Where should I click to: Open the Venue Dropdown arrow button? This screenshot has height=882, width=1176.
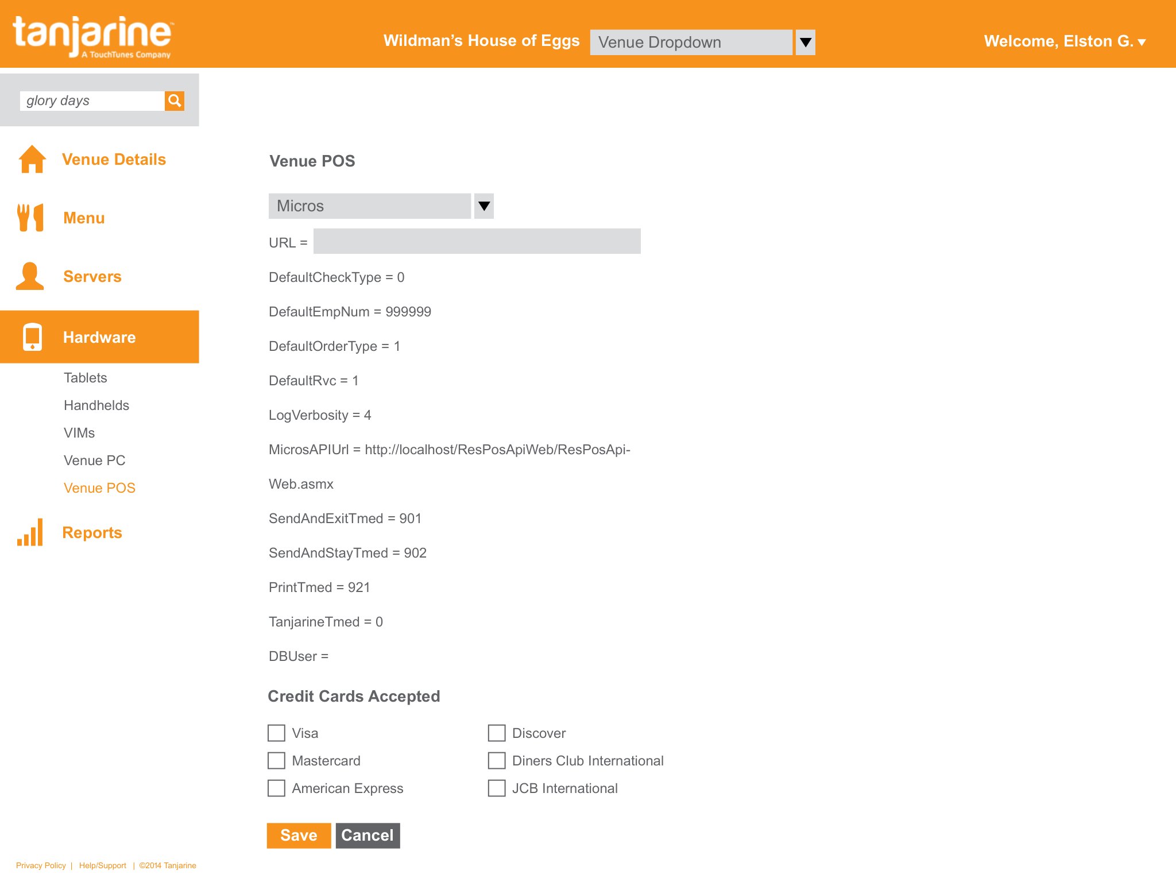(806, 42)
